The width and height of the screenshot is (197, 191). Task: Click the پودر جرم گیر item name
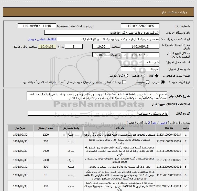tap(120, 167)
